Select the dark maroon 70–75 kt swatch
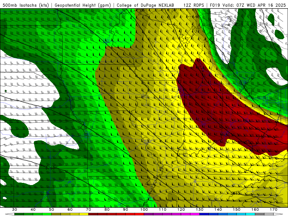 pyautogui.click(x=93, y=214)
